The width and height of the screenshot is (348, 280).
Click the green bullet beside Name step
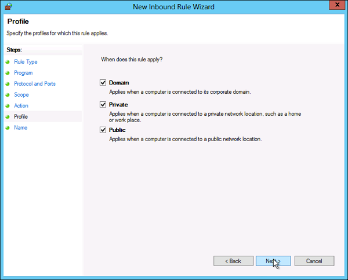8,128
